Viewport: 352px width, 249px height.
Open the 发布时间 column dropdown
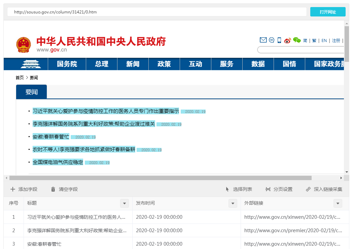click(233, 203)
